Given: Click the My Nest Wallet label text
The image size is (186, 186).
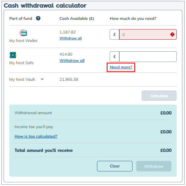Looking at the screenshot, I should click(23, 41).
